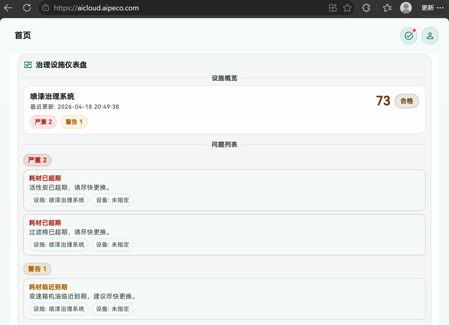
Task: Open the 耗材临近到期 warning title
Action: 48,287
